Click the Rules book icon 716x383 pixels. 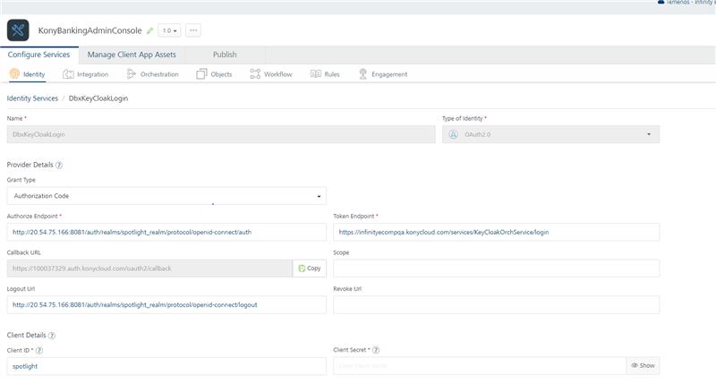(316, 73)
